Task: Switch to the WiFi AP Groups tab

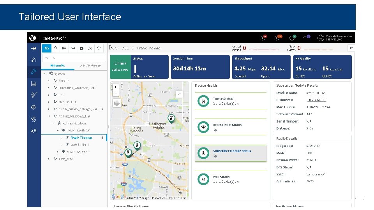Action: pyautogui.click(x=91, y=65)
